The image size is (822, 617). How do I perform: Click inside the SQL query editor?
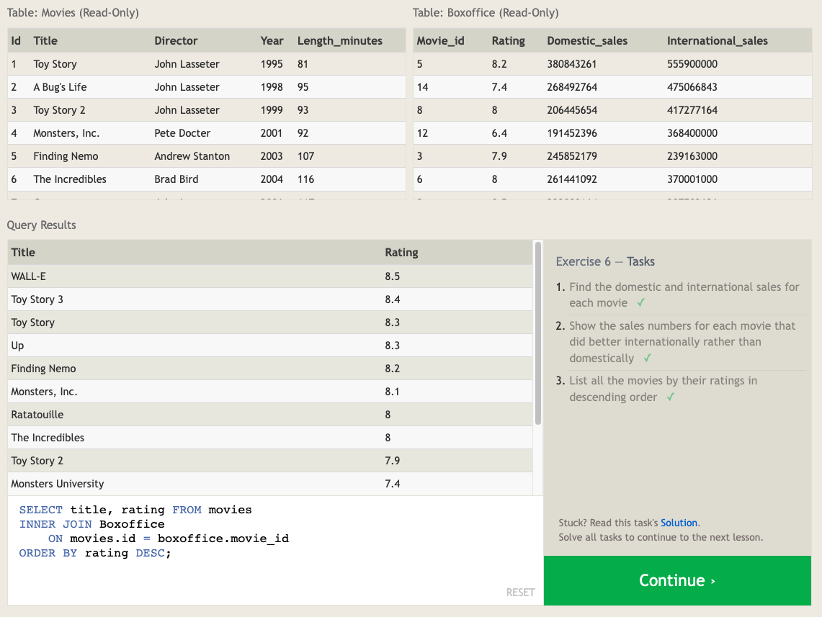(x=275, y=550)
